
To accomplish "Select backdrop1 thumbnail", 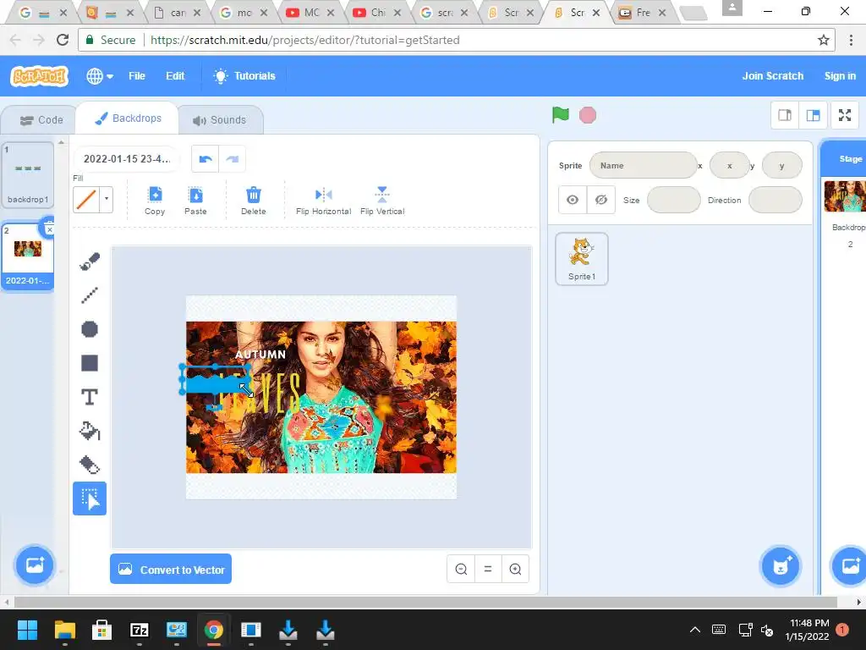I will (x=28, y=174).
